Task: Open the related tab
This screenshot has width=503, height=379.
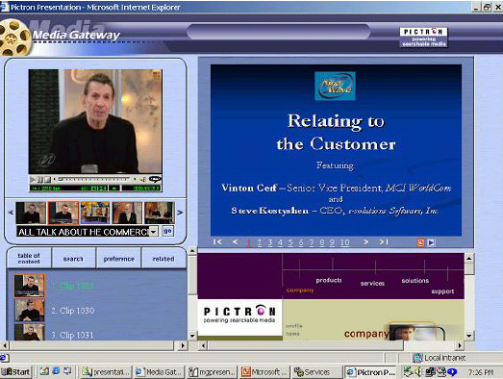Action: coord(163,259)
